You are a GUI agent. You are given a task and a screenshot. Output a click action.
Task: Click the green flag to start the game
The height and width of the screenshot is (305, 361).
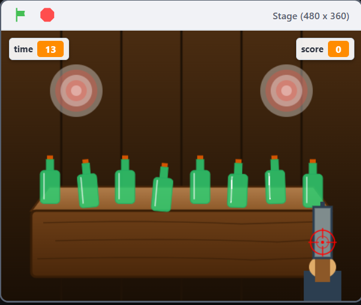(x=20, y=15)
